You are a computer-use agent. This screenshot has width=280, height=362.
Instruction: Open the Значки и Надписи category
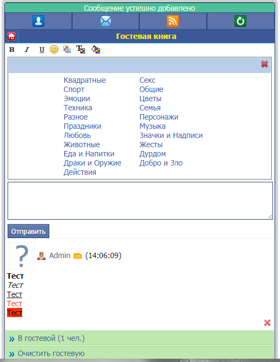[x=171, y=135]
